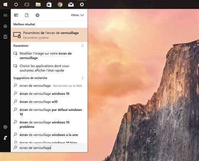Choose suggestion écran de verrouillage w10
Image resolution: width=199 pixels, height=161 pixels.
click(49, 102)
